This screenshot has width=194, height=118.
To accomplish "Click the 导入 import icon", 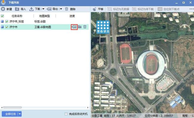I will [17, 9].
